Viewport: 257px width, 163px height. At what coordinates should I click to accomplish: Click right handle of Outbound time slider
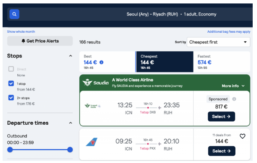[x=70, y=150]
